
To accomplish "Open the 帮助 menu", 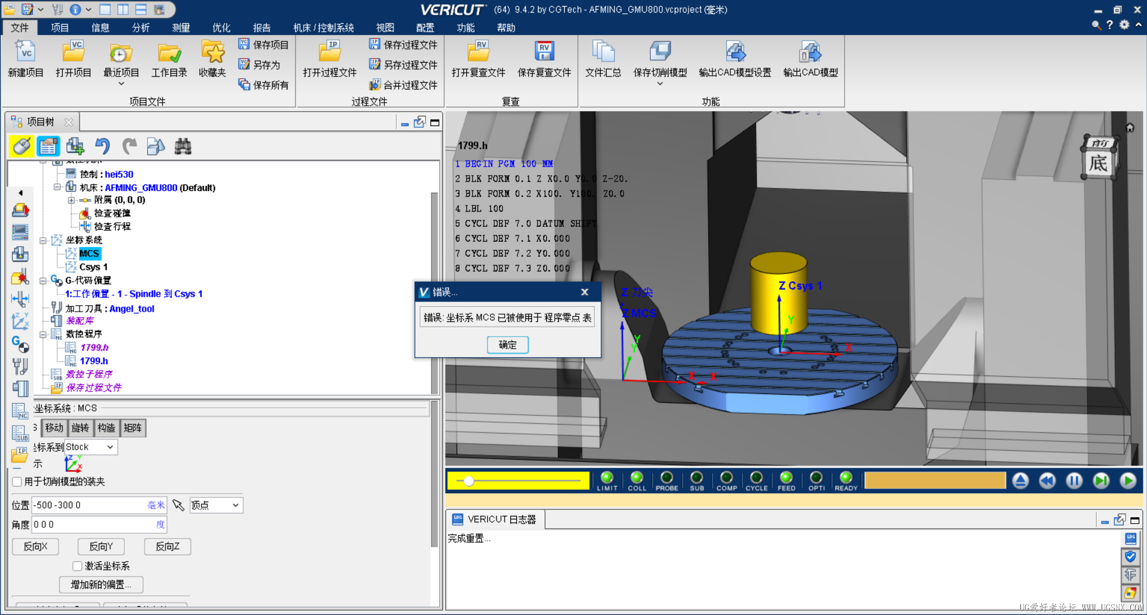I will click(x=506, y=27).
